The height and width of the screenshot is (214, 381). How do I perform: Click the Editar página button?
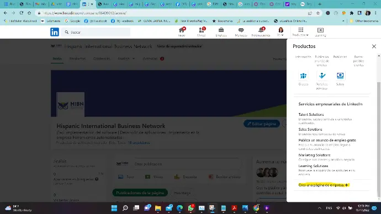pos(262,124)
